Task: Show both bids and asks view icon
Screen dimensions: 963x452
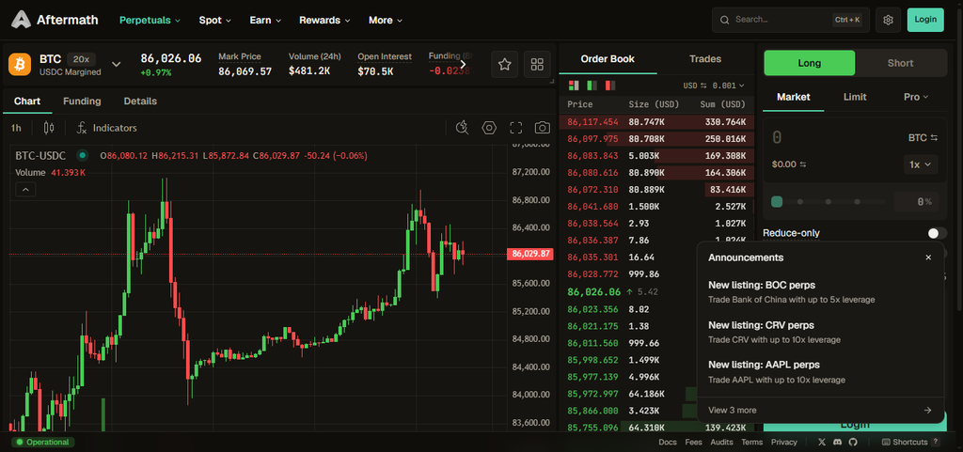Action: coord(575,86)
